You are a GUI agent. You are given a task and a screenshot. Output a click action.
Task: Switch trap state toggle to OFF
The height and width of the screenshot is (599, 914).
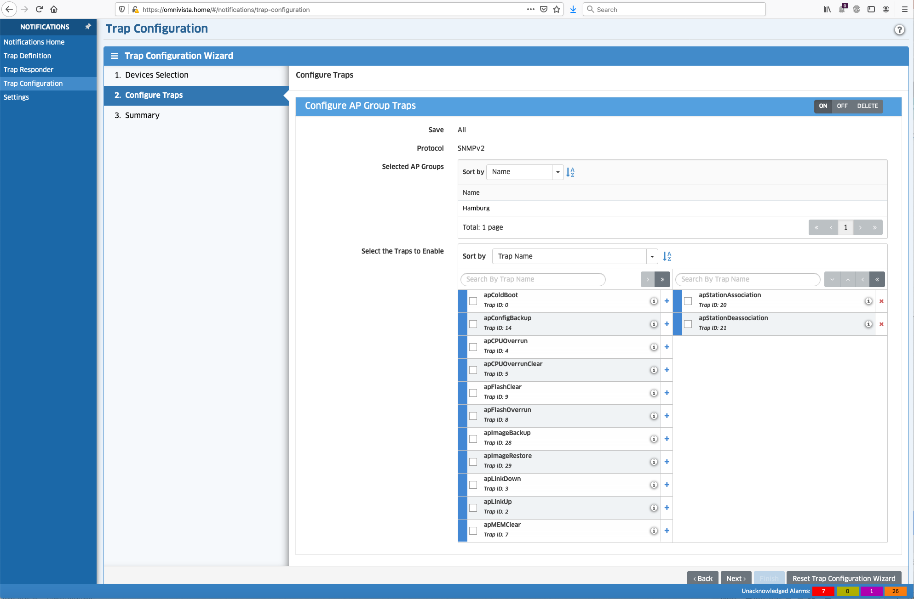click(x=842, y=106)
